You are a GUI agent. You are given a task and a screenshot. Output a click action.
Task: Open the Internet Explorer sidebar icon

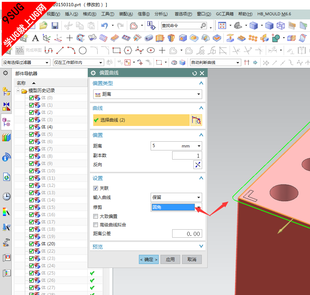pos(7,177)
